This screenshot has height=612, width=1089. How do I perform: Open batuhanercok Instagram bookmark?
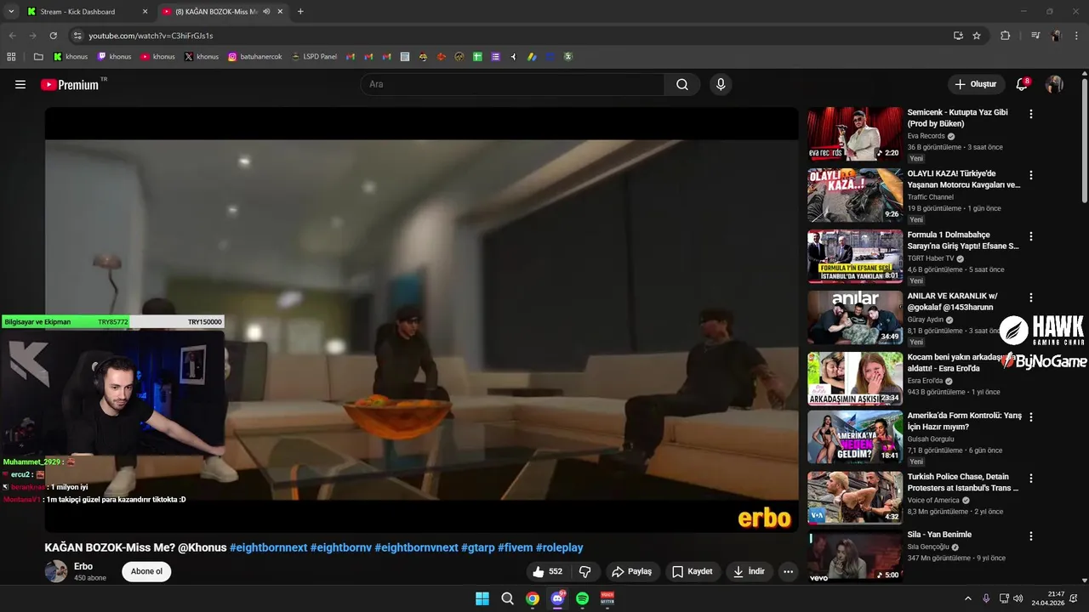click(255, 57)
